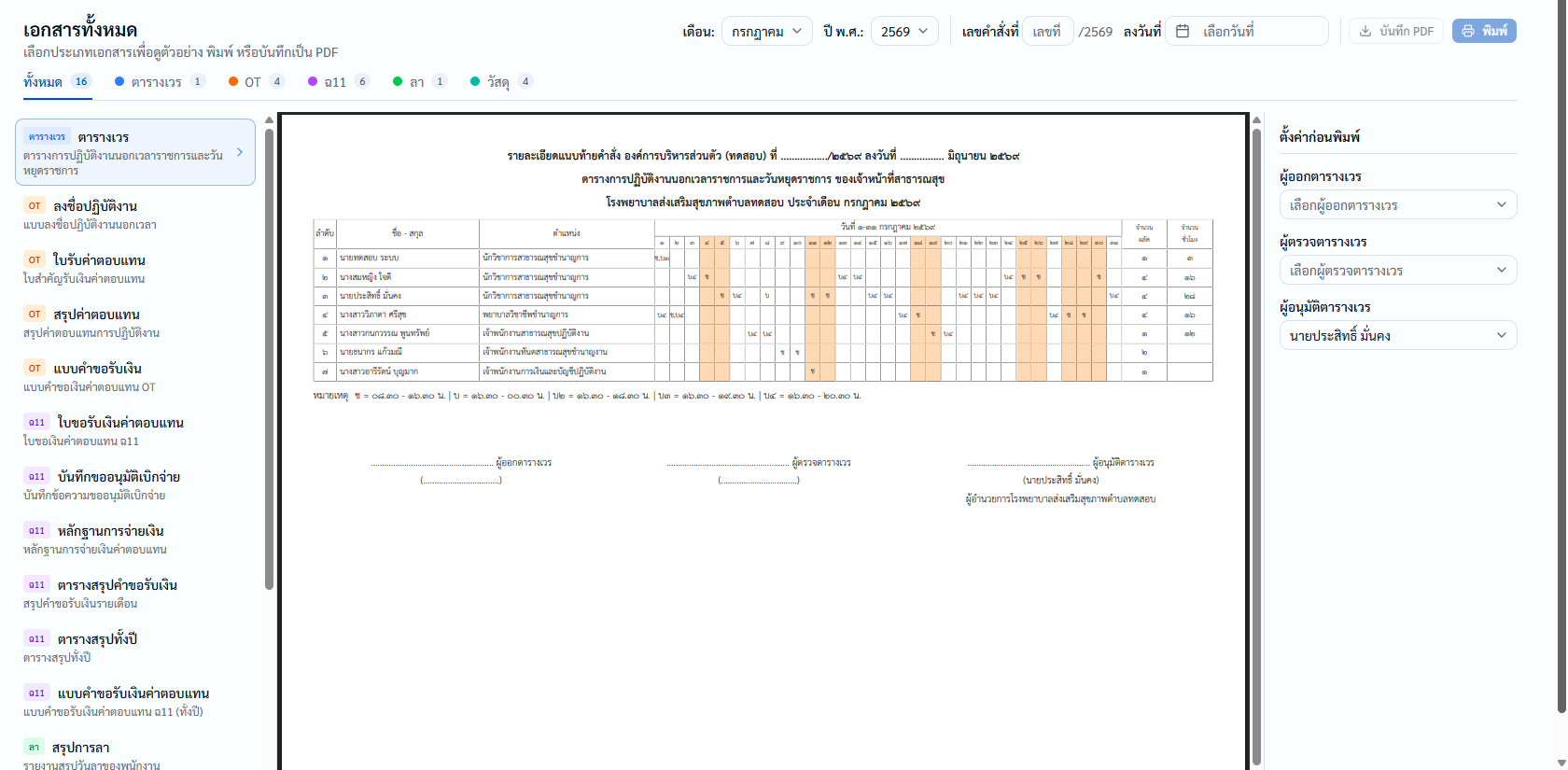1568x770 pixels.
Task: Click the count badge 6 on ฉ11 tab
Action: pyautogui.click(x=362, y=81)
